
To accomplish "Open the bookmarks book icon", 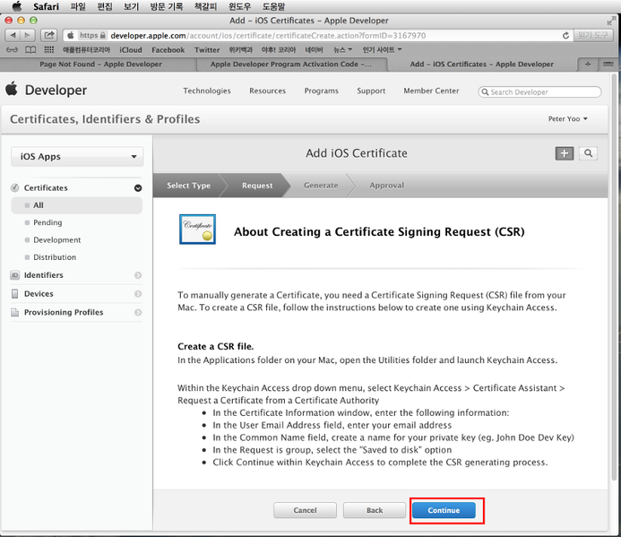I will coord(30,50).
